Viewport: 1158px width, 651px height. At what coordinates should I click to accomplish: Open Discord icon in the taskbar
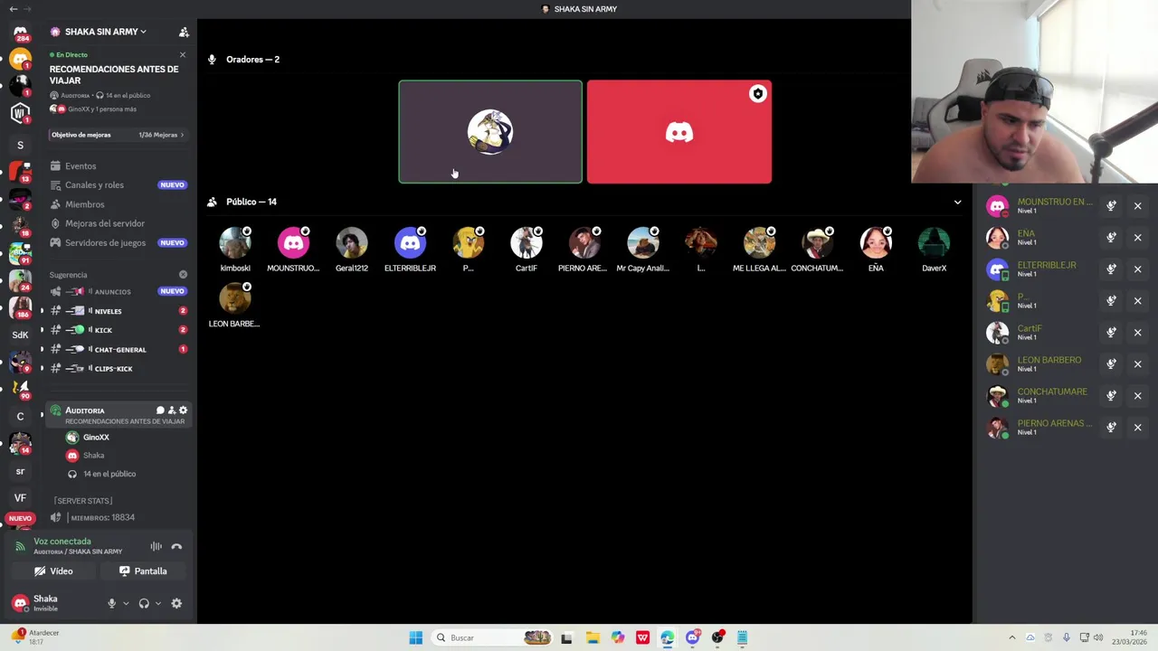[x=692, y=637]
